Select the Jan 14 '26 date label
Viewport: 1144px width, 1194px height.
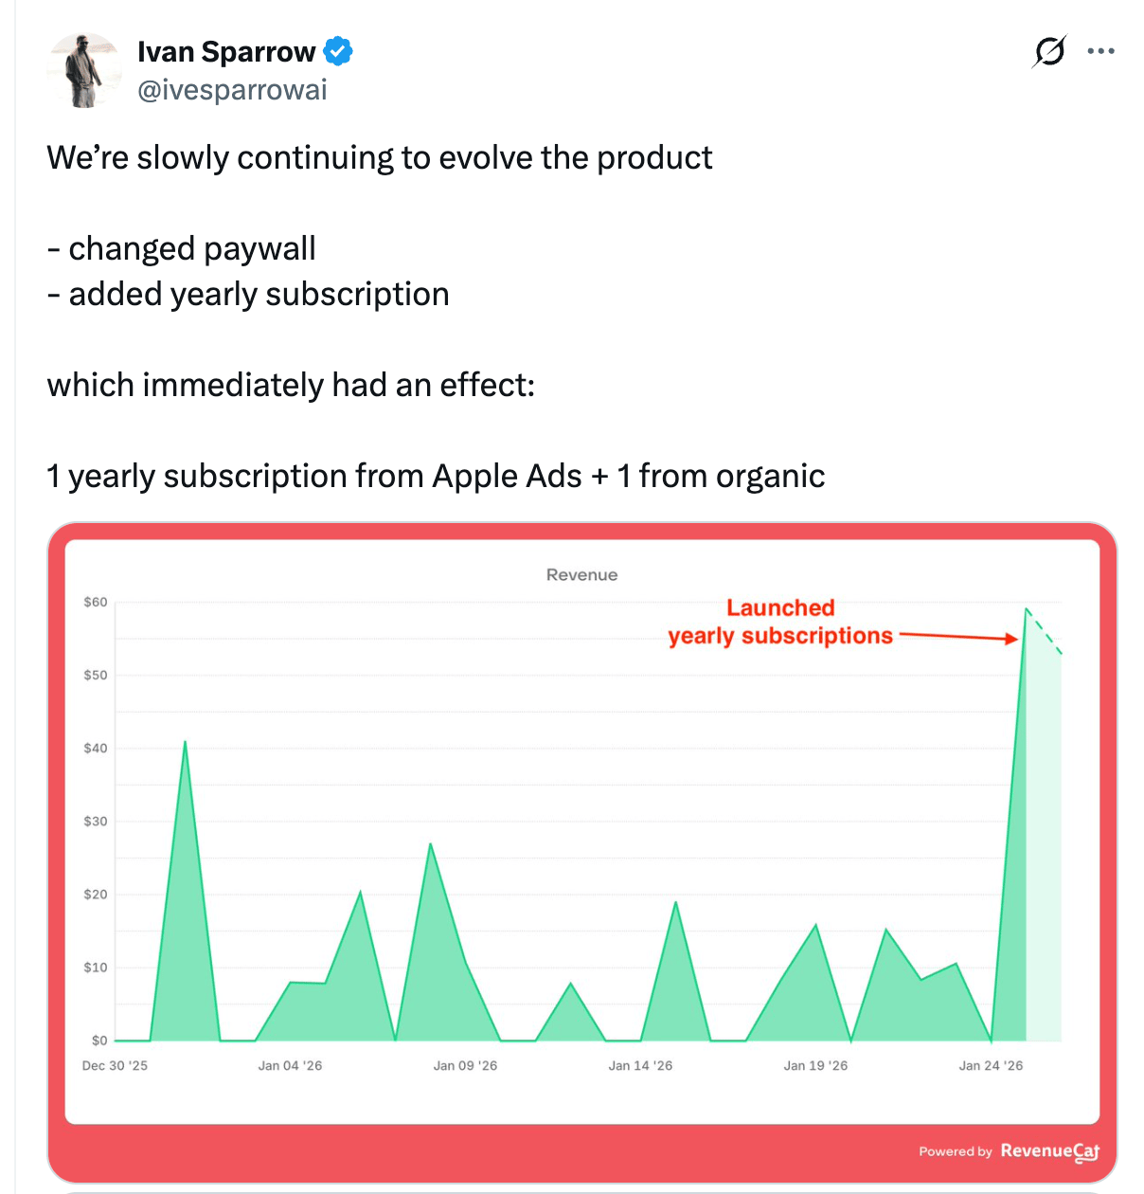tap(640, 1065)
